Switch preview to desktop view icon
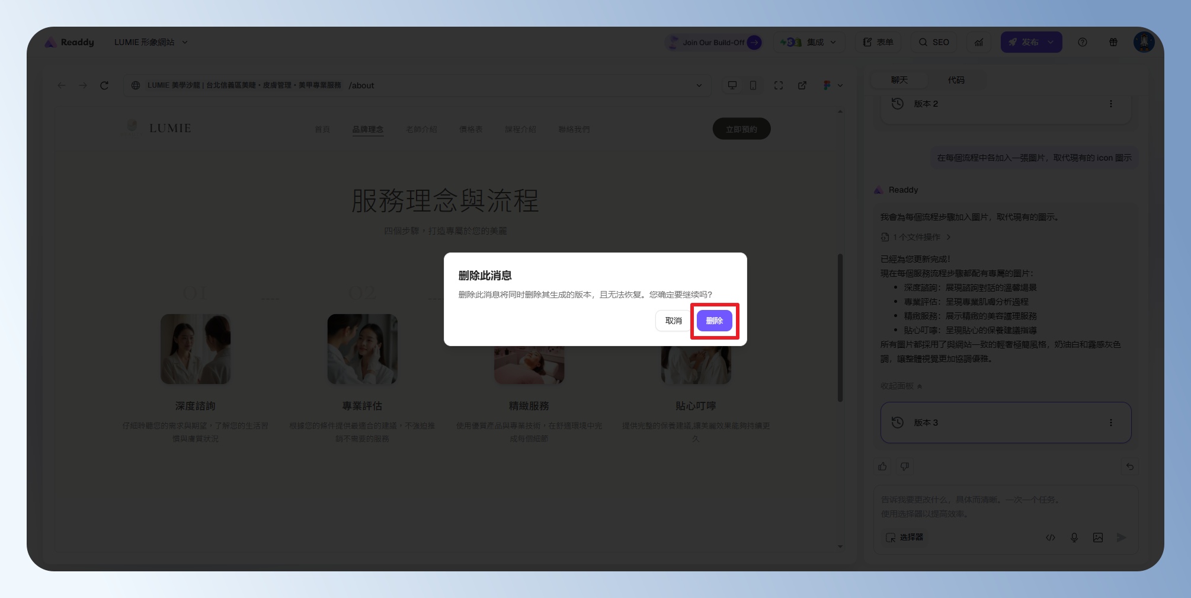Screen dimensions: 1191x598 (732, 85)
